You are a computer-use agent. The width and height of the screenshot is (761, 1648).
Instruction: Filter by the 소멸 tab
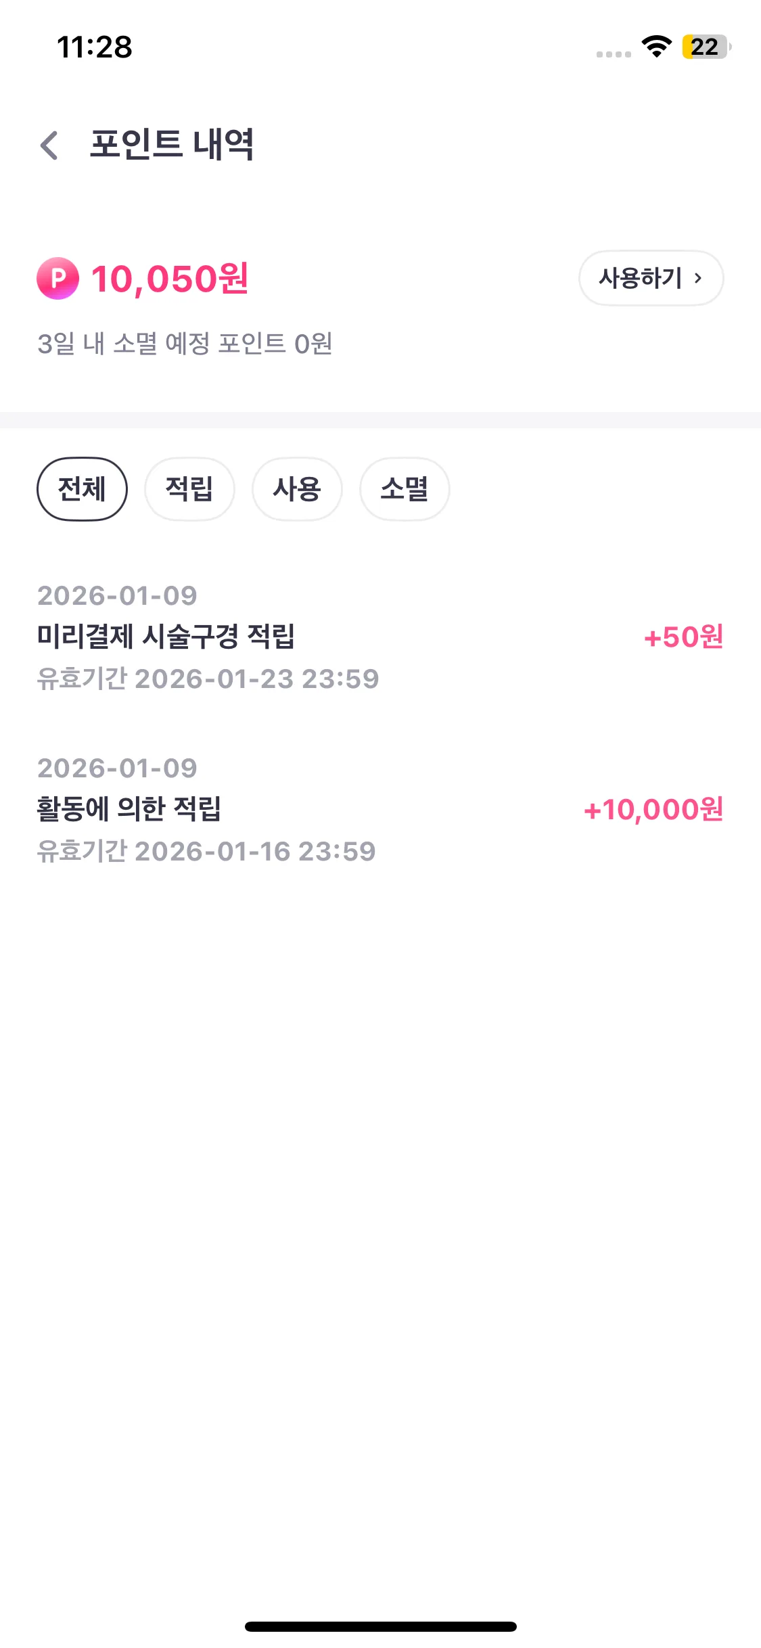[x=405, y=489]
